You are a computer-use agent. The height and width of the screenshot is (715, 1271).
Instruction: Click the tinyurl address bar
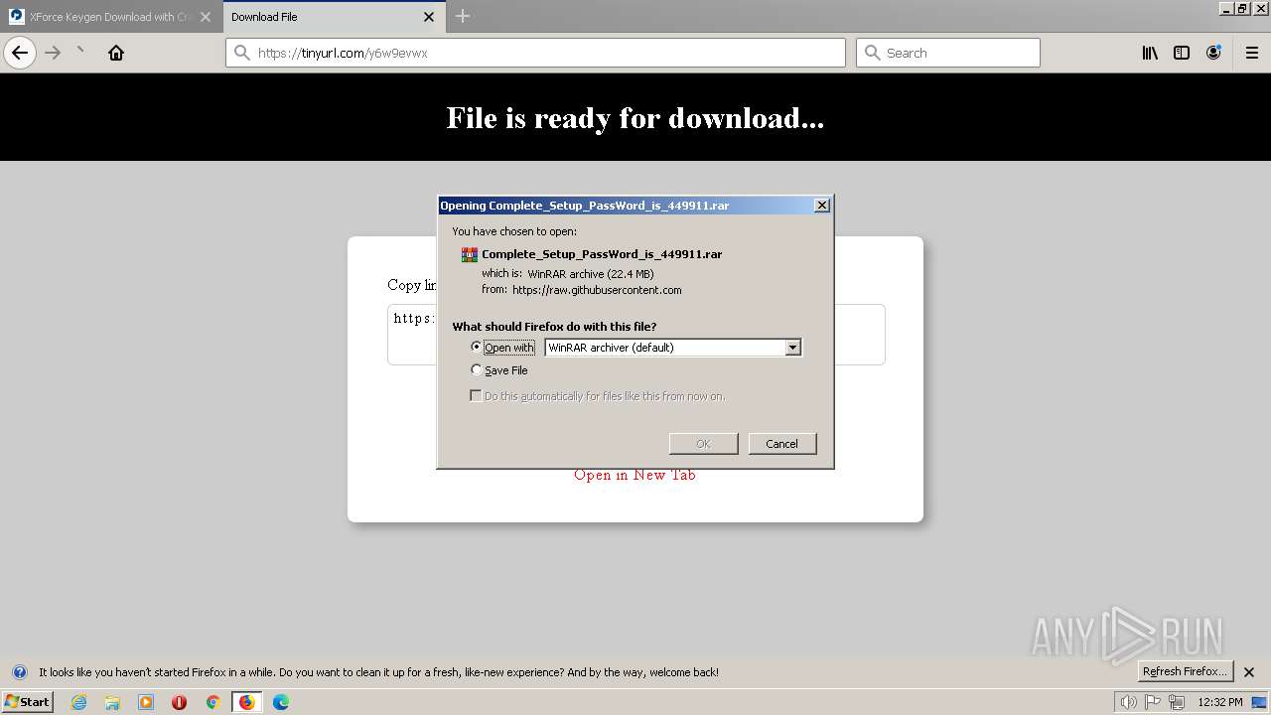point(536,53)
